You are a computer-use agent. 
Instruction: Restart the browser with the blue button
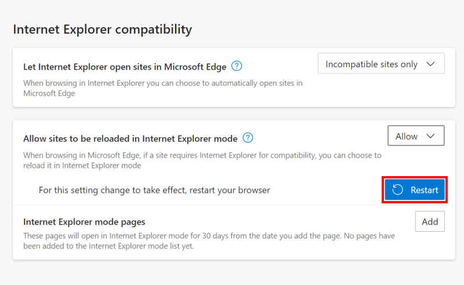tap(415, 190)
